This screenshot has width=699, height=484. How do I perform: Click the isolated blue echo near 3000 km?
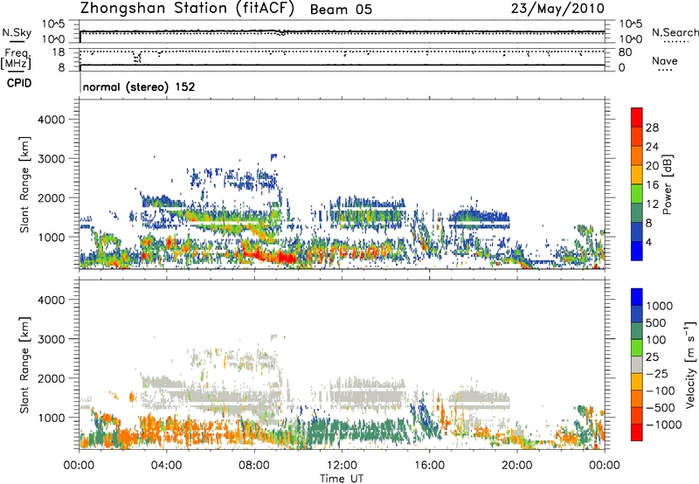click(x=273, y=156)
